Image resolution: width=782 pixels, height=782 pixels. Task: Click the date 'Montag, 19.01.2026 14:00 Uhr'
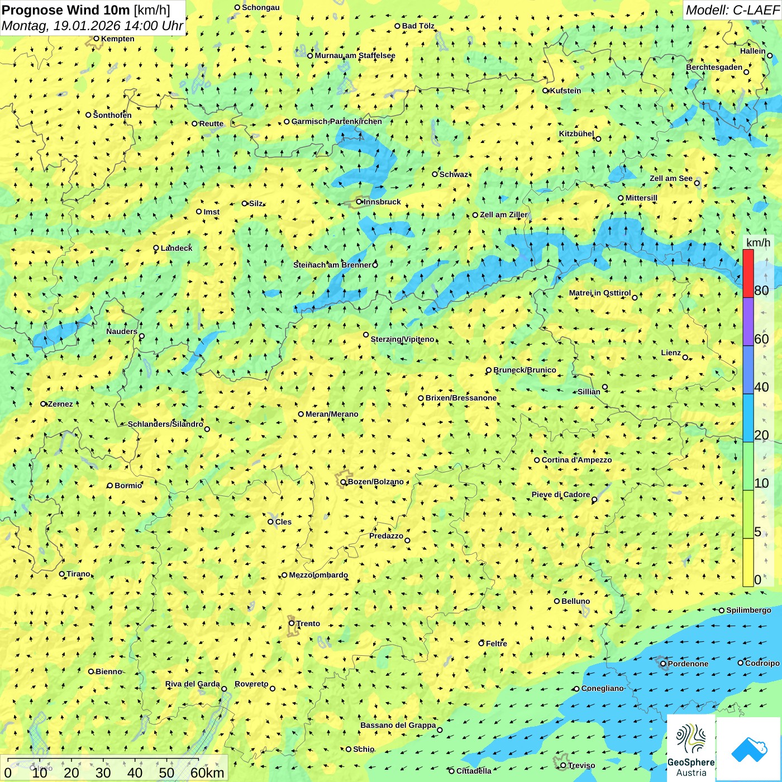click(x=92, y=26)
